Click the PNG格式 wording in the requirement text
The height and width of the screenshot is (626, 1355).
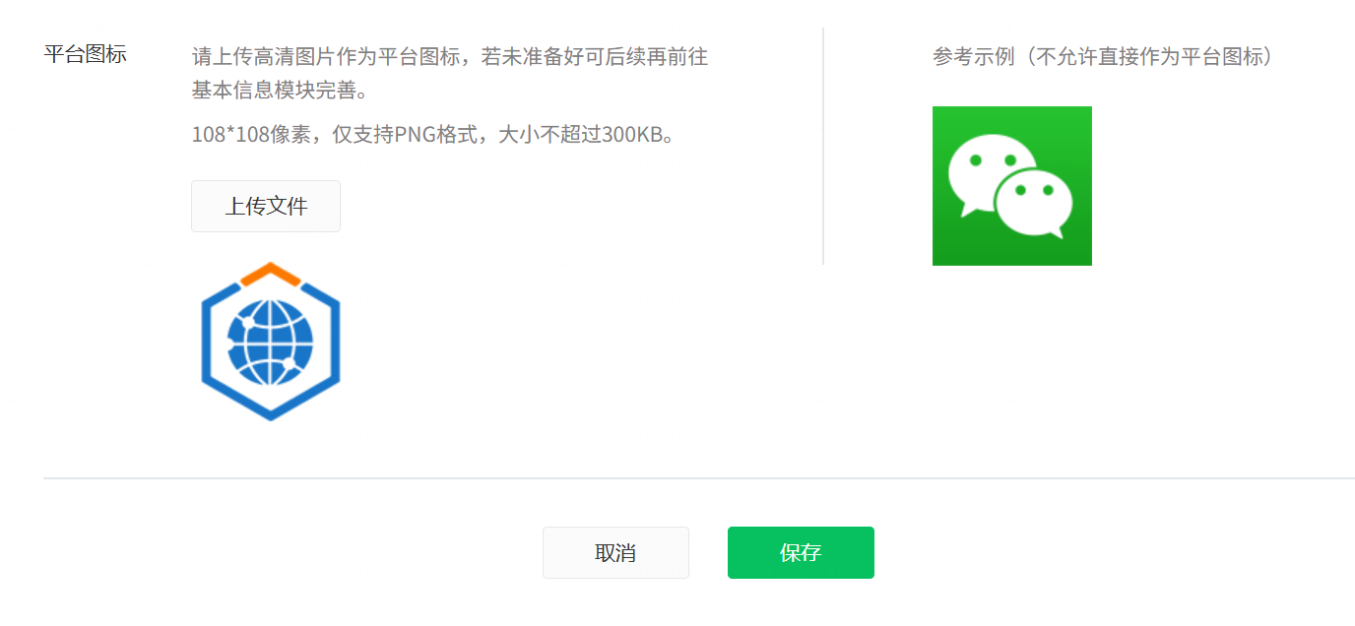436,135
